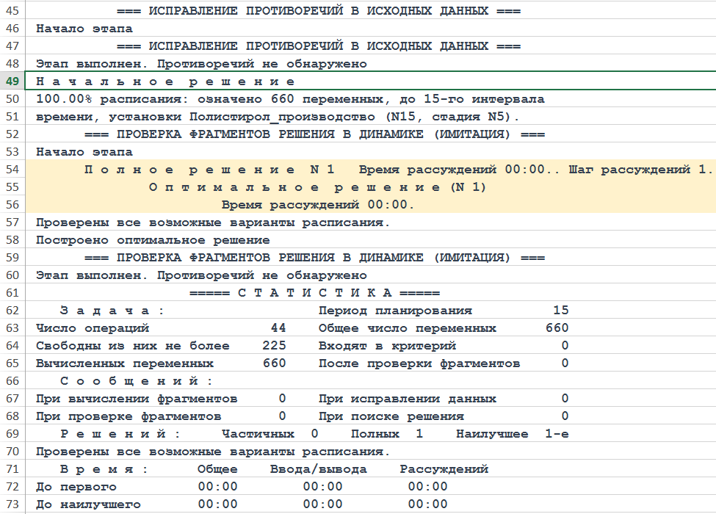Select the row 73 header
Image resolution: width=716 pixels, height=514 pixels.
coord(12,504)
